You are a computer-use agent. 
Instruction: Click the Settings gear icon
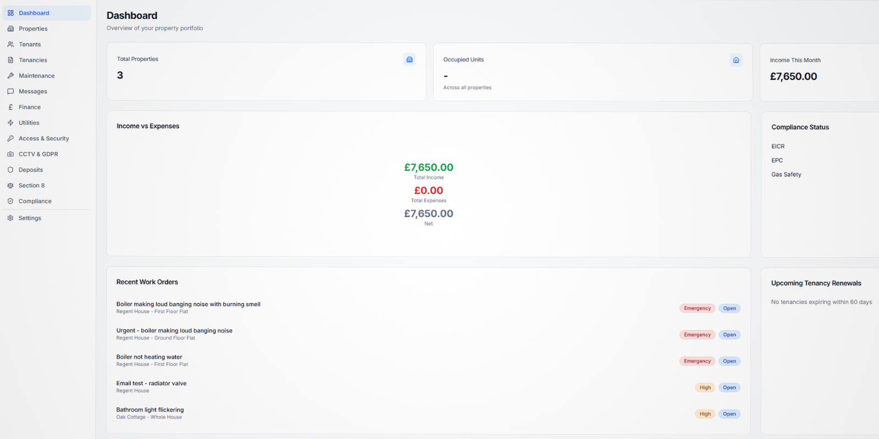10,218
